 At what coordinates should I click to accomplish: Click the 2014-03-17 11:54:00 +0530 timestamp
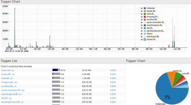17,51
